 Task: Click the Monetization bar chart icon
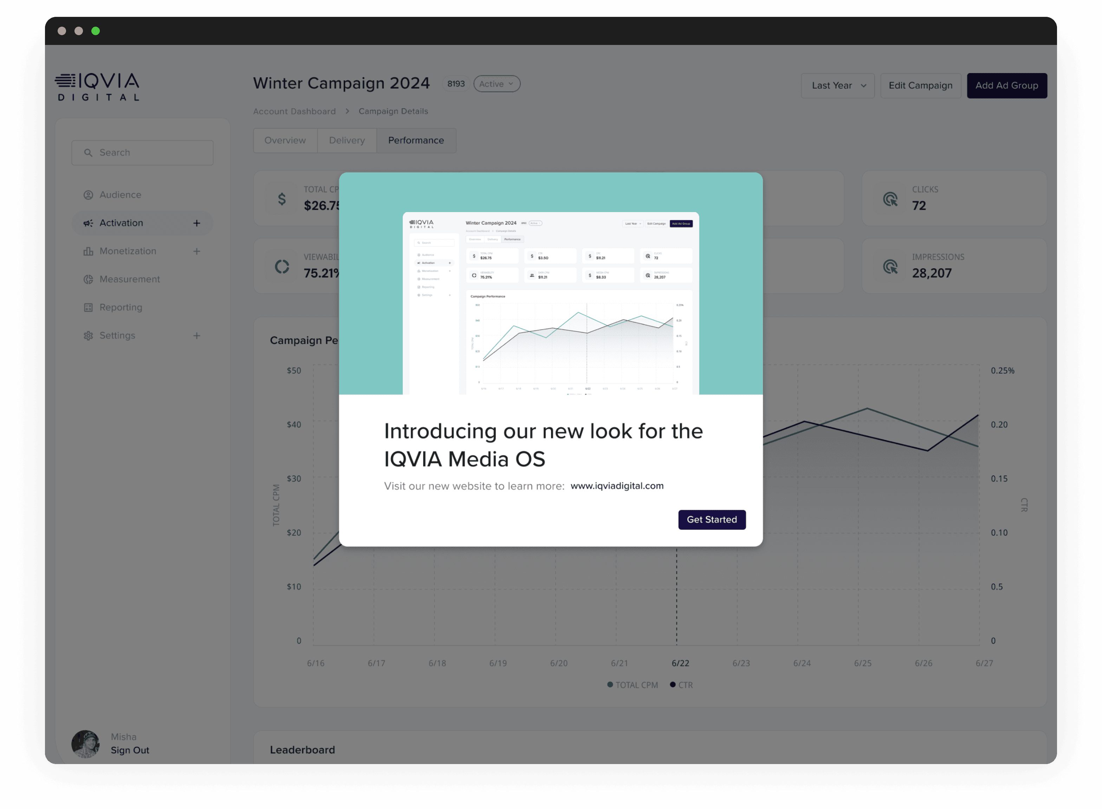pyautogui.click(x=88, y=251)
